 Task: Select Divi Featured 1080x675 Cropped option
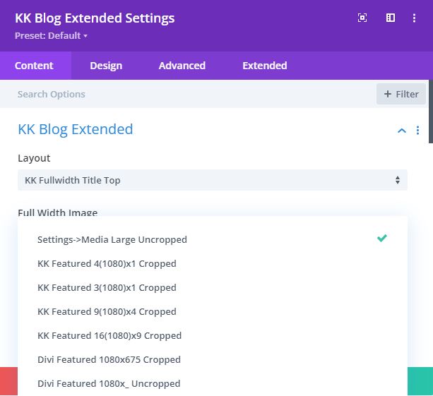click(213, 359)
